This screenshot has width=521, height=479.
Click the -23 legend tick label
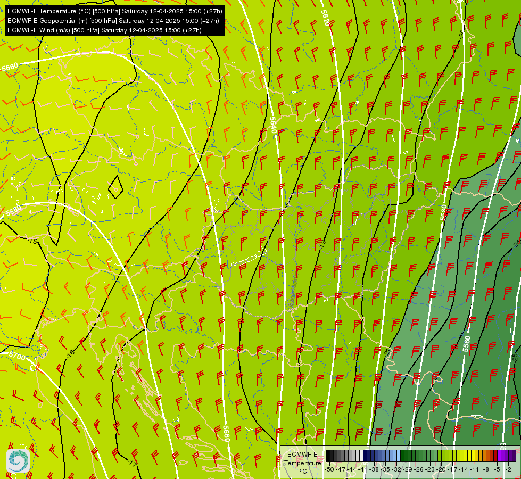point(431,469)
